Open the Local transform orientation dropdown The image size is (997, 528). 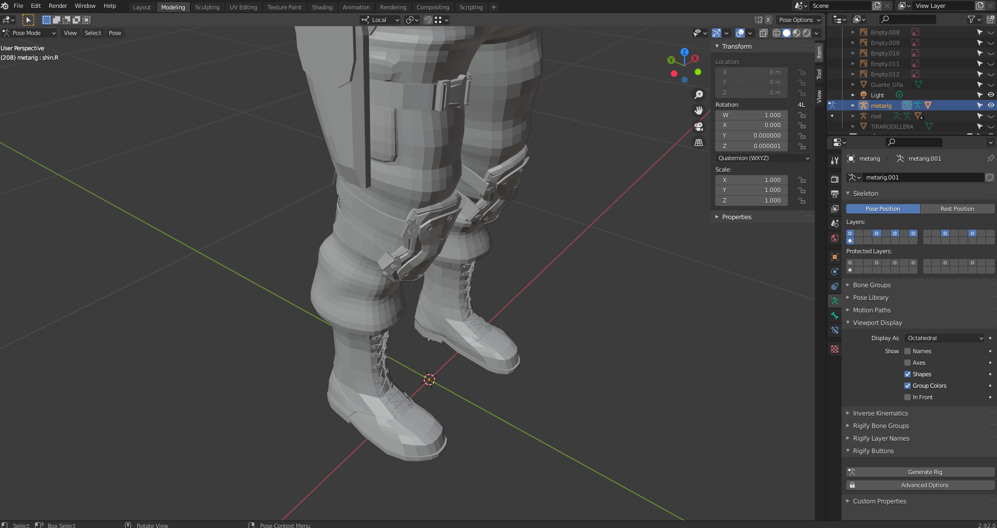[x=380, y=20]
